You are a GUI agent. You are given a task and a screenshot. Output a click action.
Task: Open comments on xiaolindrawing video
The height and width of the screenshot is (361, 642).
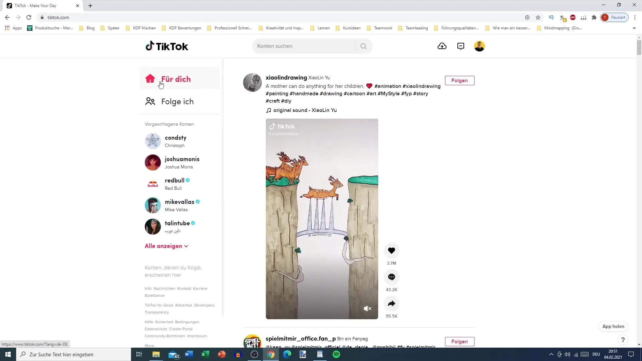point(392,277)
